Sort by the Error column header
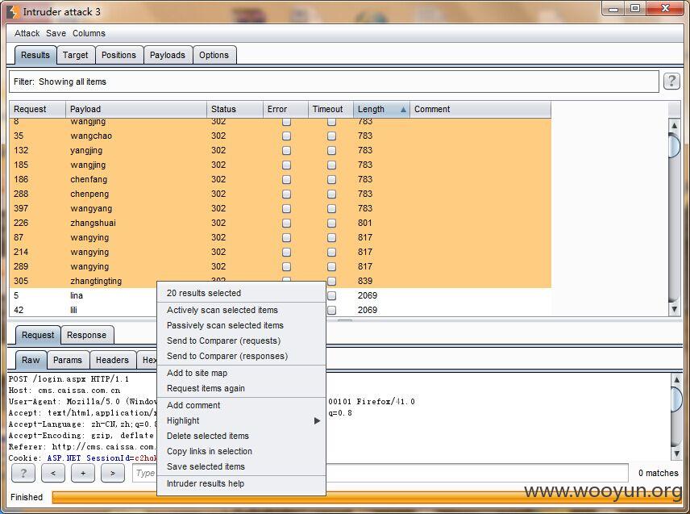Screen dimensions: 690x514 [x=286, y=109]
